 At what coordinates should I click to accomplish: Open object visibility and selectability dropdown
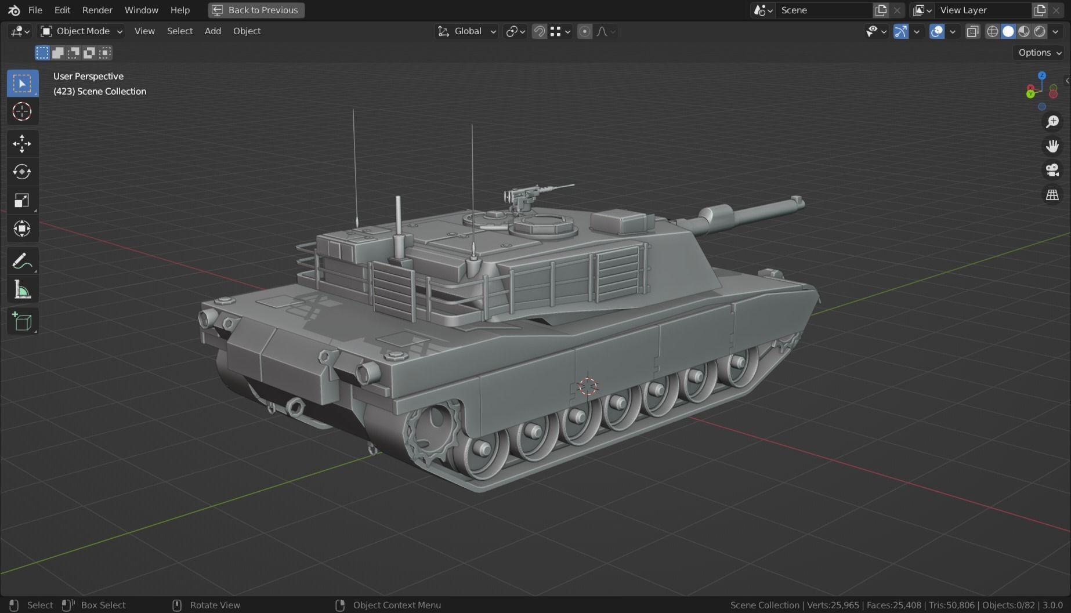[x=876, y=31]
